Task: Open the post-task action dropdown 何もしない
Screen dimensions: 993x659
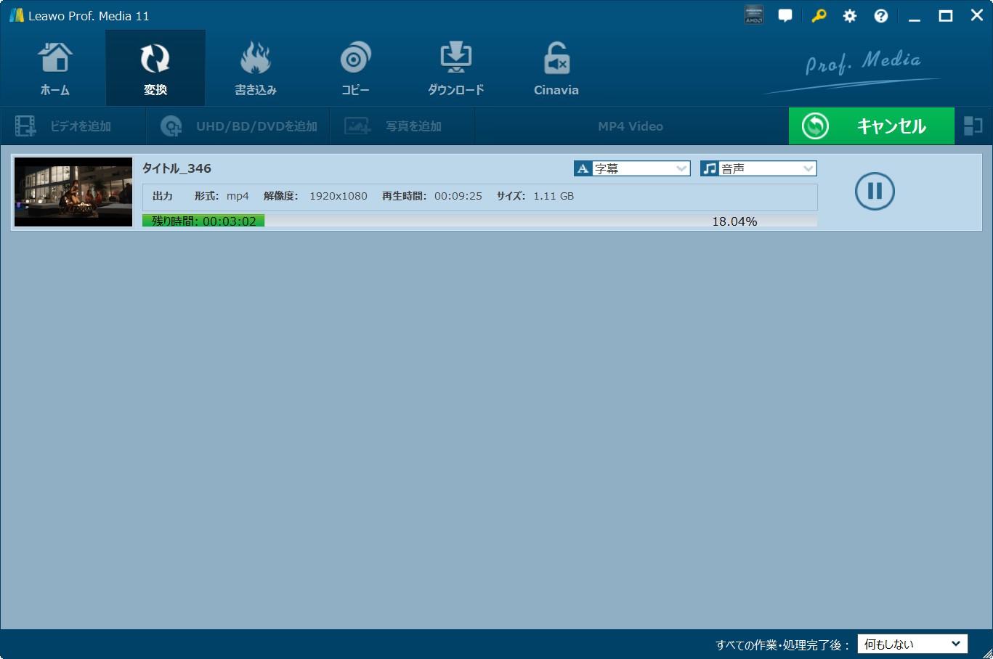Action: point(912,644)
